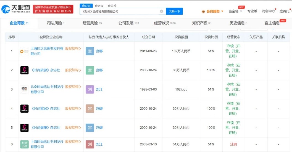The height and width of the screenshot is (152, 292).
Task: Switch to 公司发展 tab
Action: click(x=128, y=23)
